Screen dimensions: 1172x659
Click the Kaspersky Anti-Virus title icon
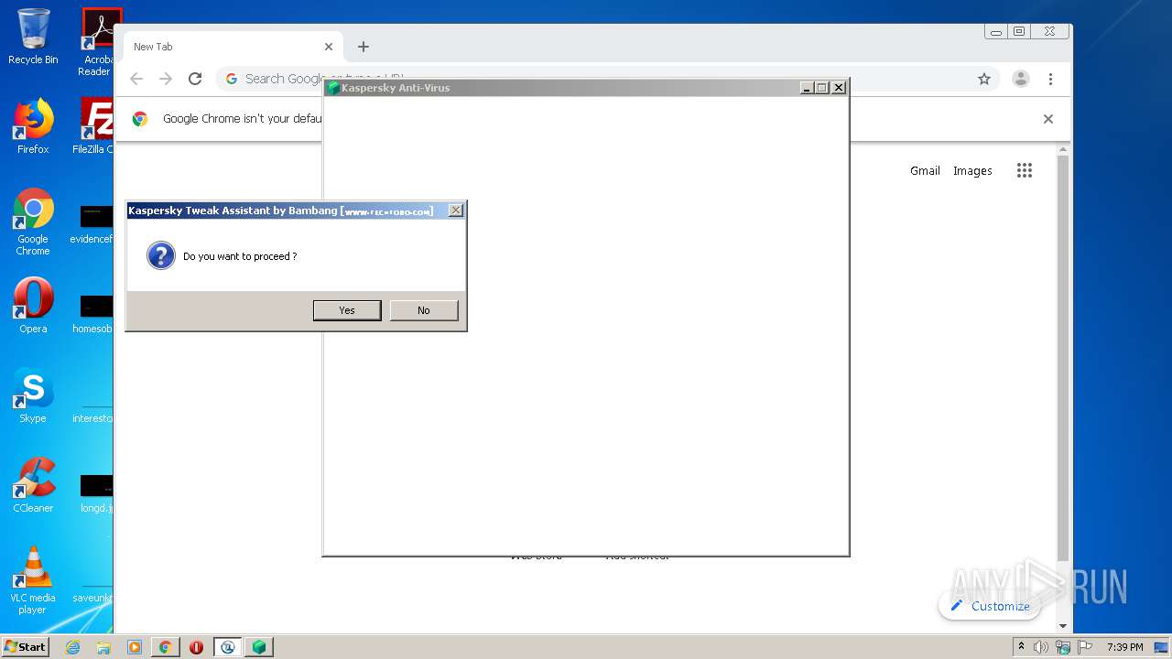coord(333,88)
